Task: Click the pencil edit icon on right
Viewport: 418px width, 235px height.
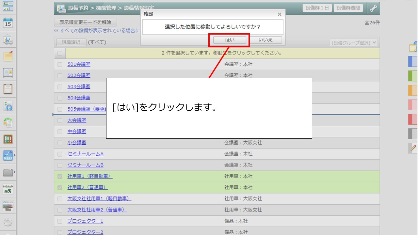Action: point(413,148)
